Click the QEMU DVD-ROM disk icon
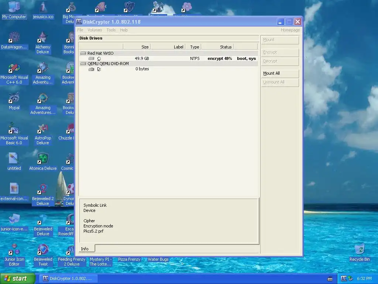Screen dimensions: 378x284 83,64
